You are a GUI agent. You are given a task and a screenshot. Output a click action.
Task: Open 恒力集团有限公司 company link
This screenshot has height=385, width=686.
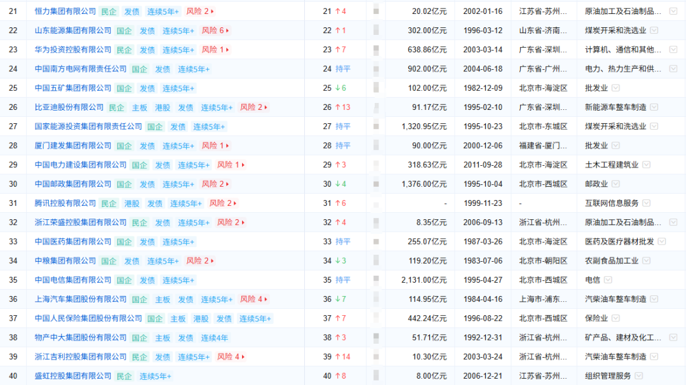tap(65, 11)
